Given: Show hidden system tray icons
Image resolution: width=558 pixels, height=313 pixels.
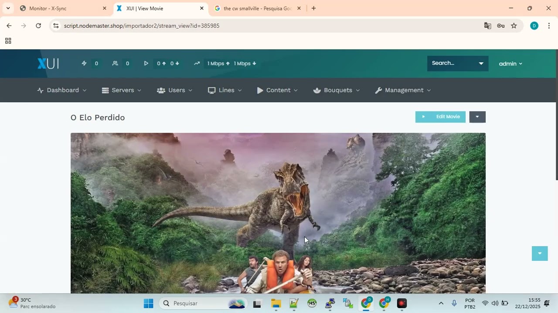Looking at the screenshot, I should 441,303.
